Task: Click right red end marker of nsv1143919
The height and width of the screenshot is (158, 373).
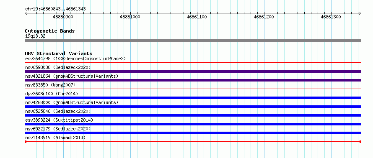Action: point(360,142)
